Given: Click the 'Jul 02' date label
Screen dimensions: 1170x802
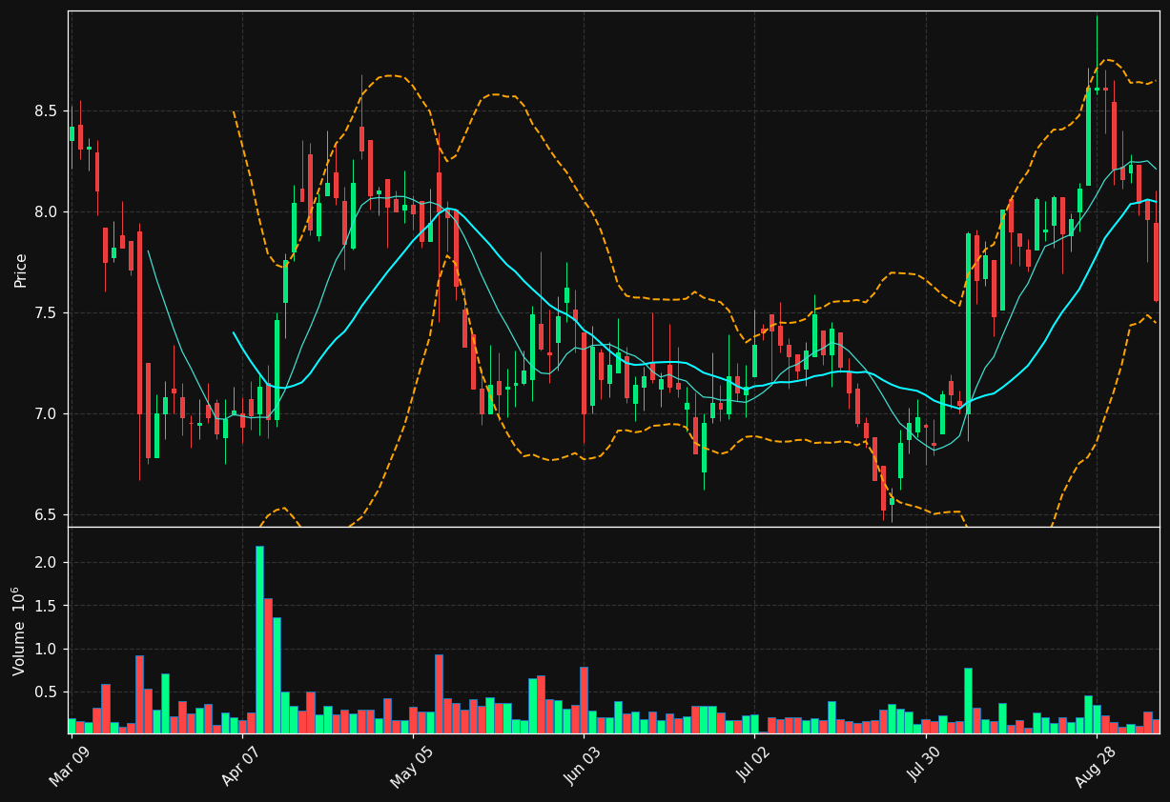Looking at the screenshot, I should tap(754, 765).
